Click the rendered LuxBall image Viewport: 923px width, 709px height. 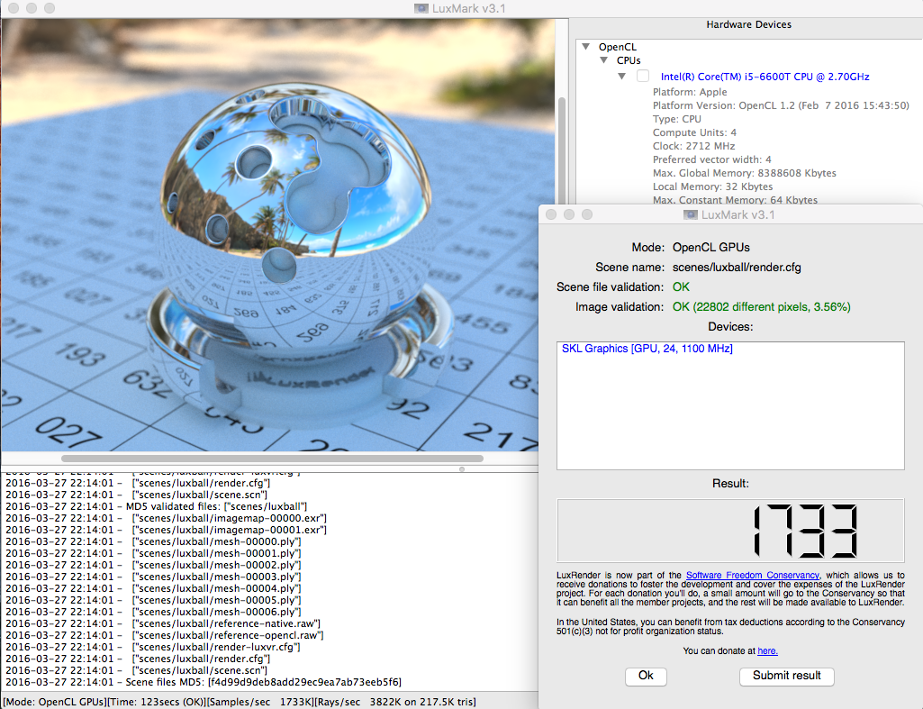click(276, 235)
